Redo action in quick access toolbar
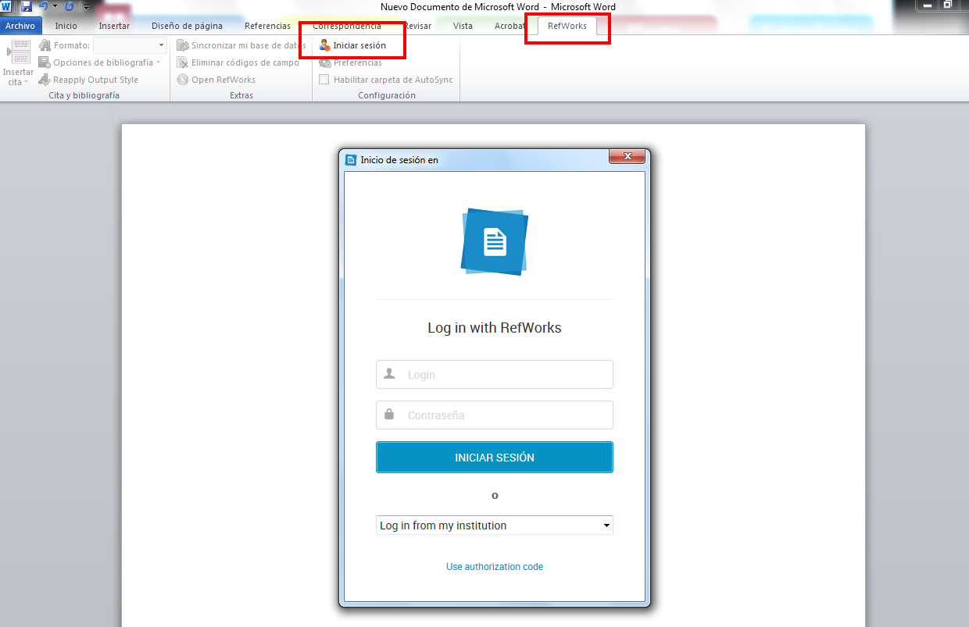 pos(69,6)
